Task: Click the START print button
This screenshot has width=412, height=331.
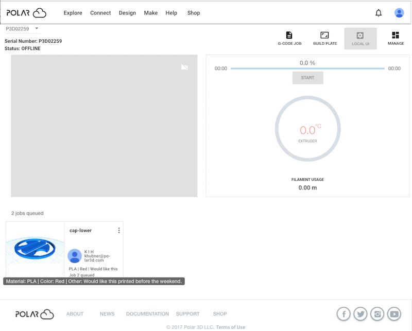Action: (x=307, y=78)
